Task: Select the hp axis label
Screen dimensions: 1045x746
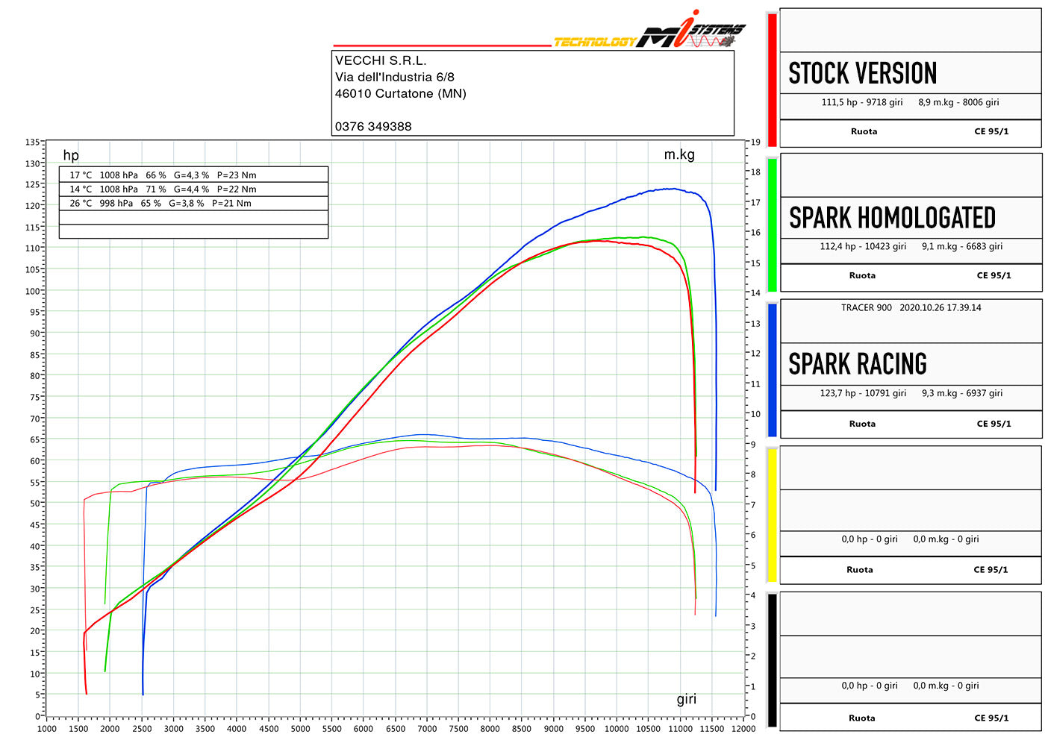Action: coord(71,155)
